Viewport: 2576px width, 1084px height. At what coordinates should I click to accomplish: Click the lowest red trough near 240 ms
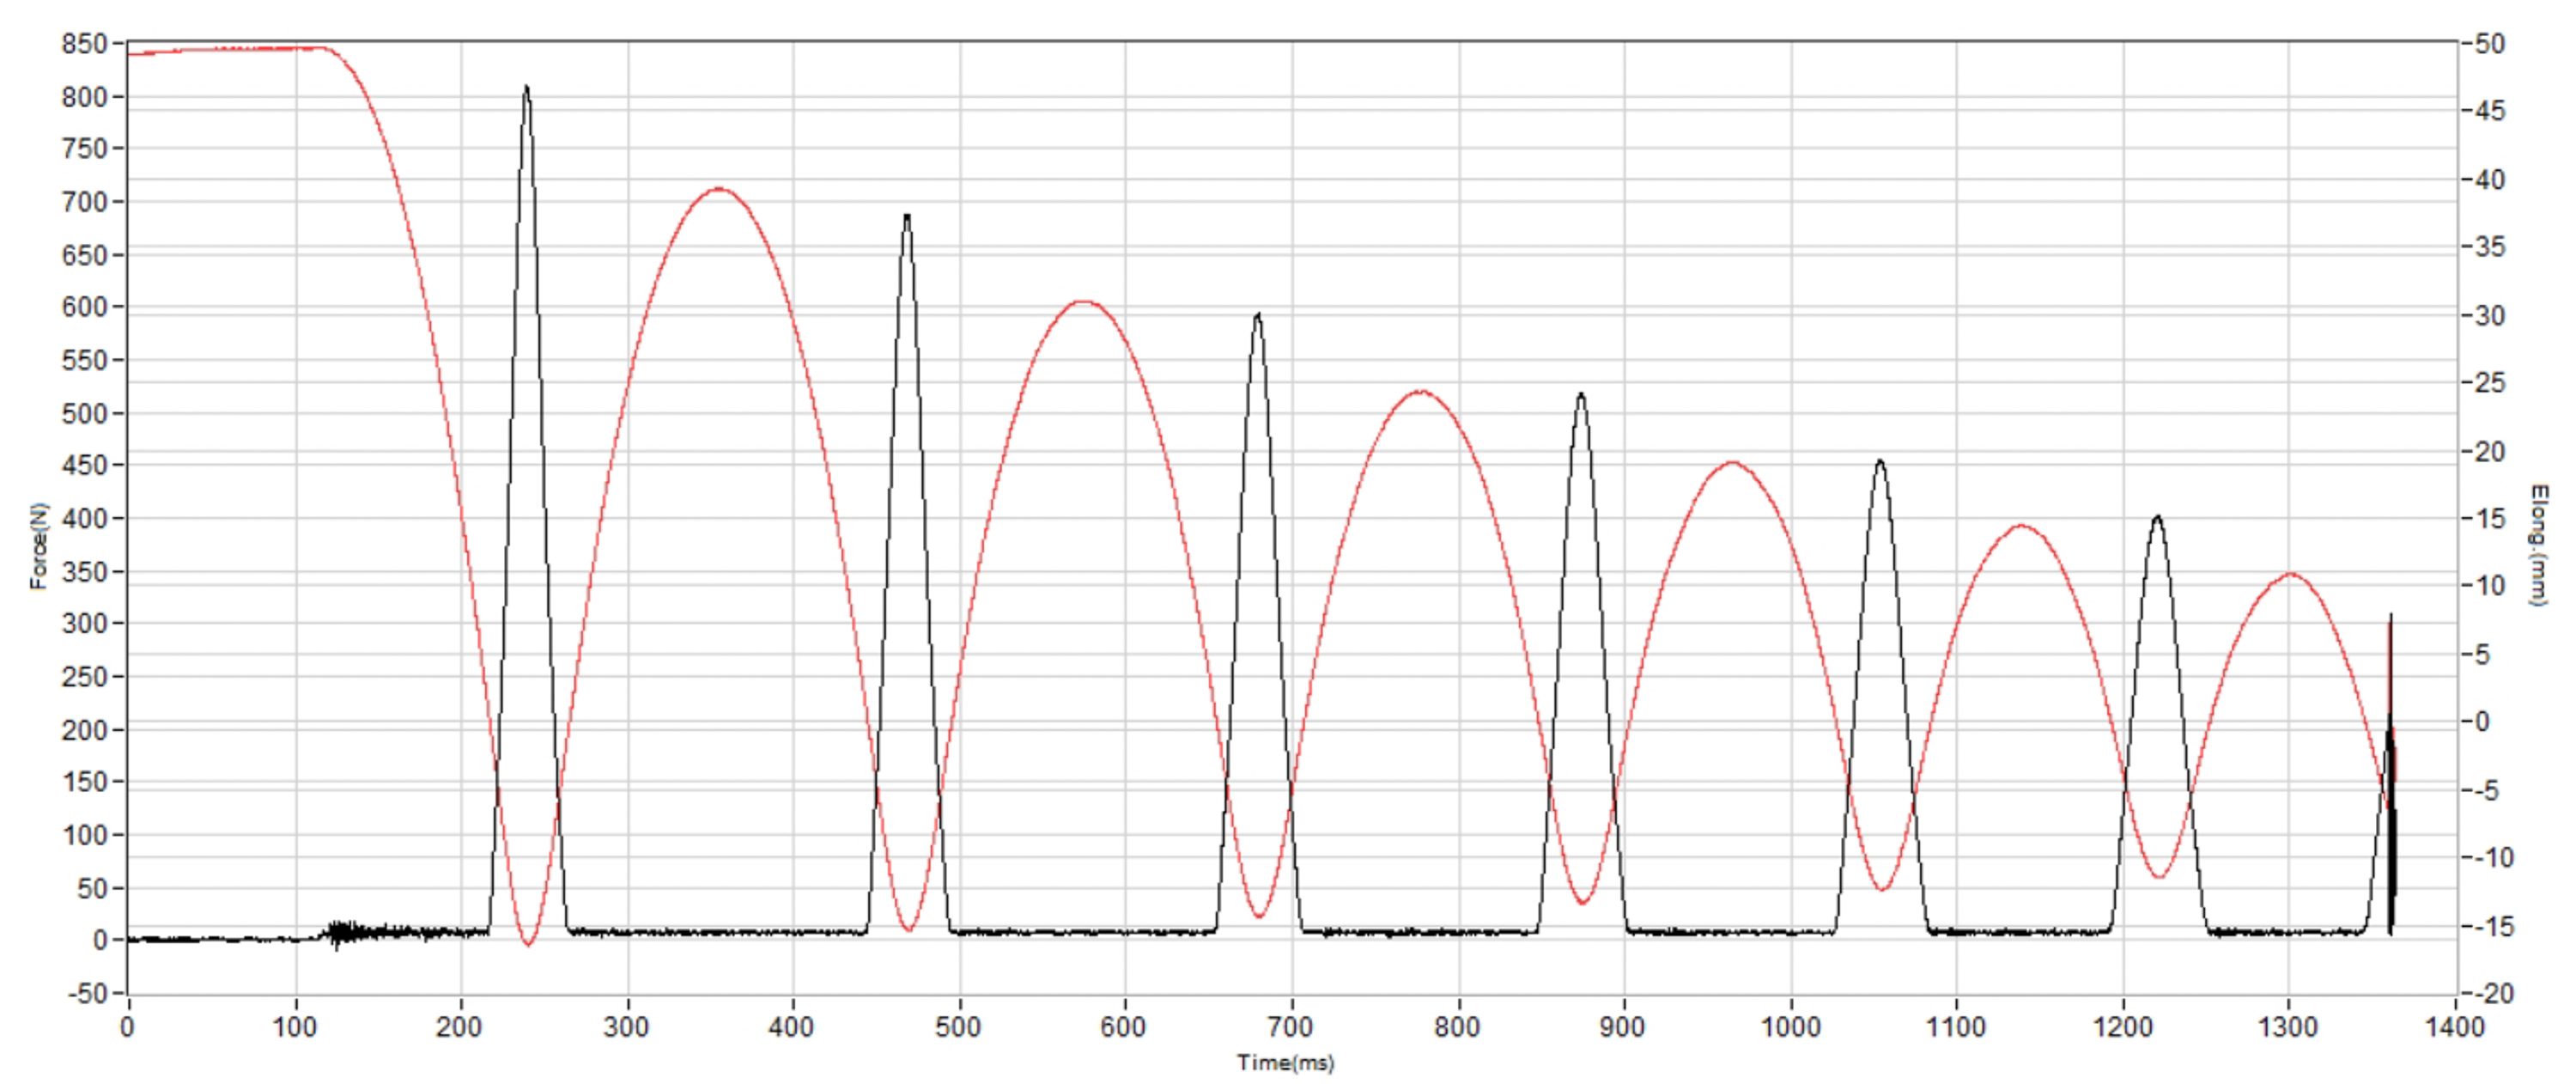pos(528,942)
